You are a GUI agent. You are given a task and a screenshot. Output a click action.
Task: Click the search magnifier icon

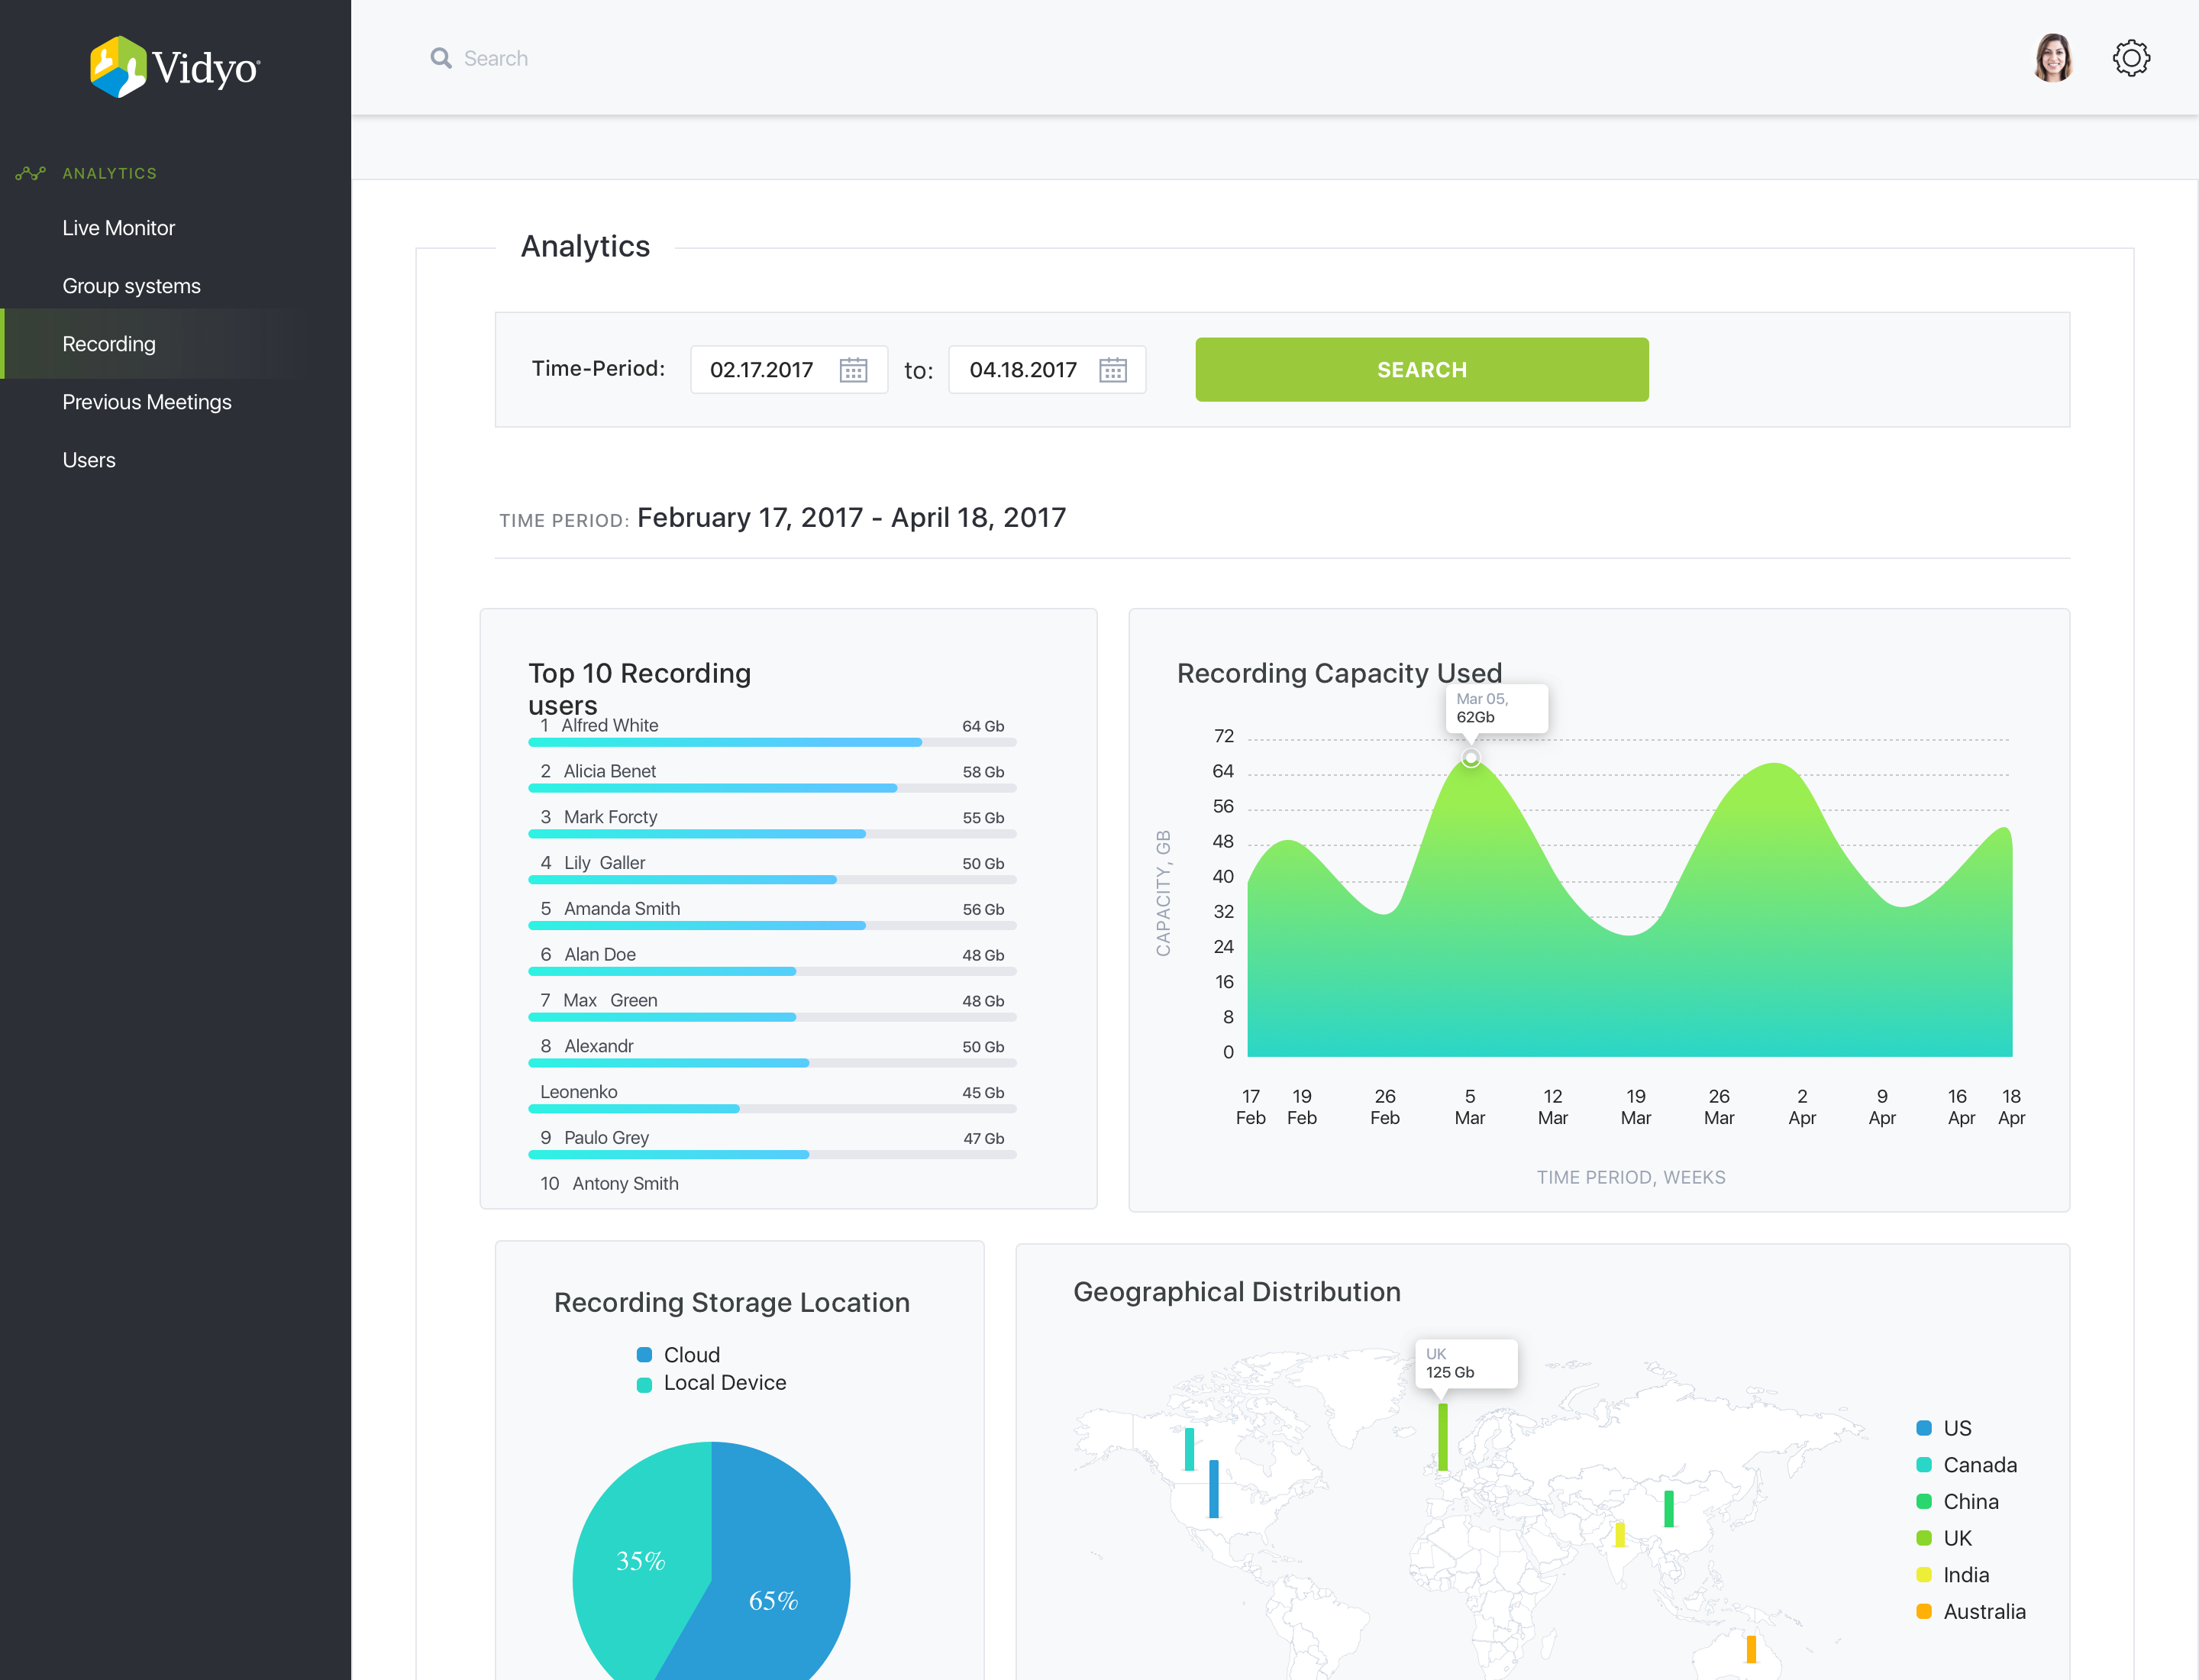pyautogui.click(x=441, y=58)
